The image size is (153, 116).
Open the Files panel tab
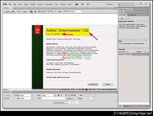pyautogui.click(x=121, y=106)
